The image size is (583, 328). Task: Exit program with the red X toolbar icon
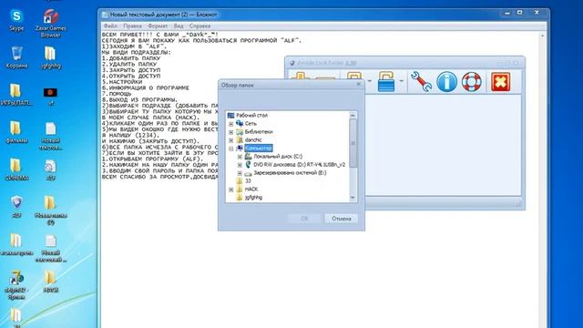pos(500,81)
